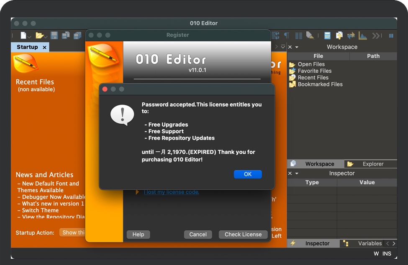Click the highlighter pen toolbar icon
This screenshot has height=265, width=408.
pos(310,35)
